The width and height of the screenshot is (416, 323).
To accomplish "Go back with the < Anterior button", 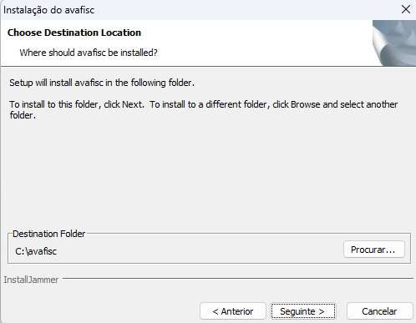I will 233,311.
